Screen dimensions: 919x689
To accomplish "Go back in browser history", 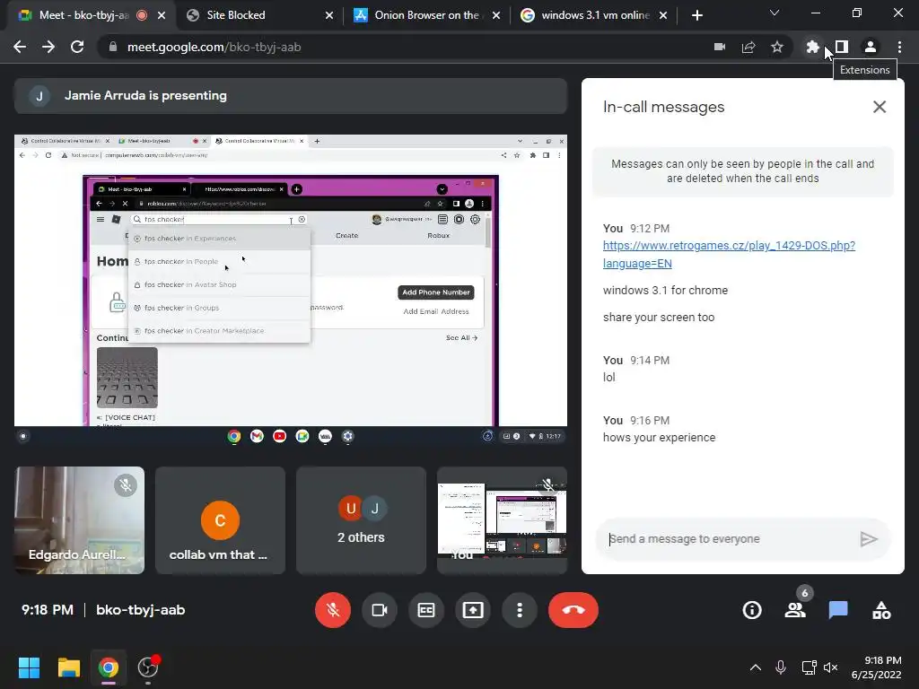I will tap(20, 47).
